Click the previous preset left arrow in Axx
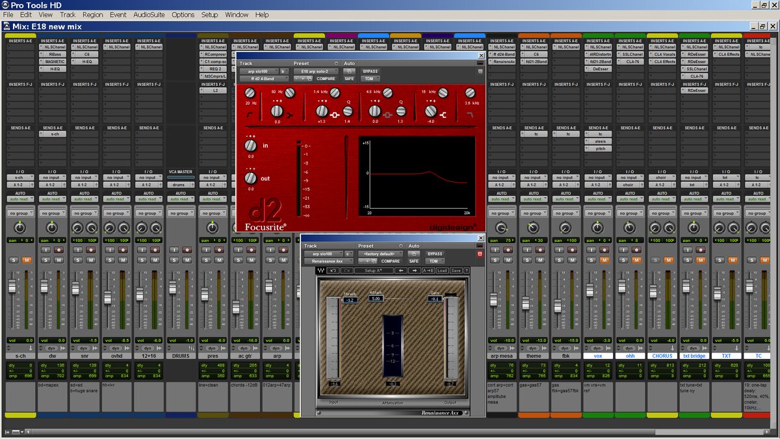Screen dimensions: 780x439 (x=401, y=271)
